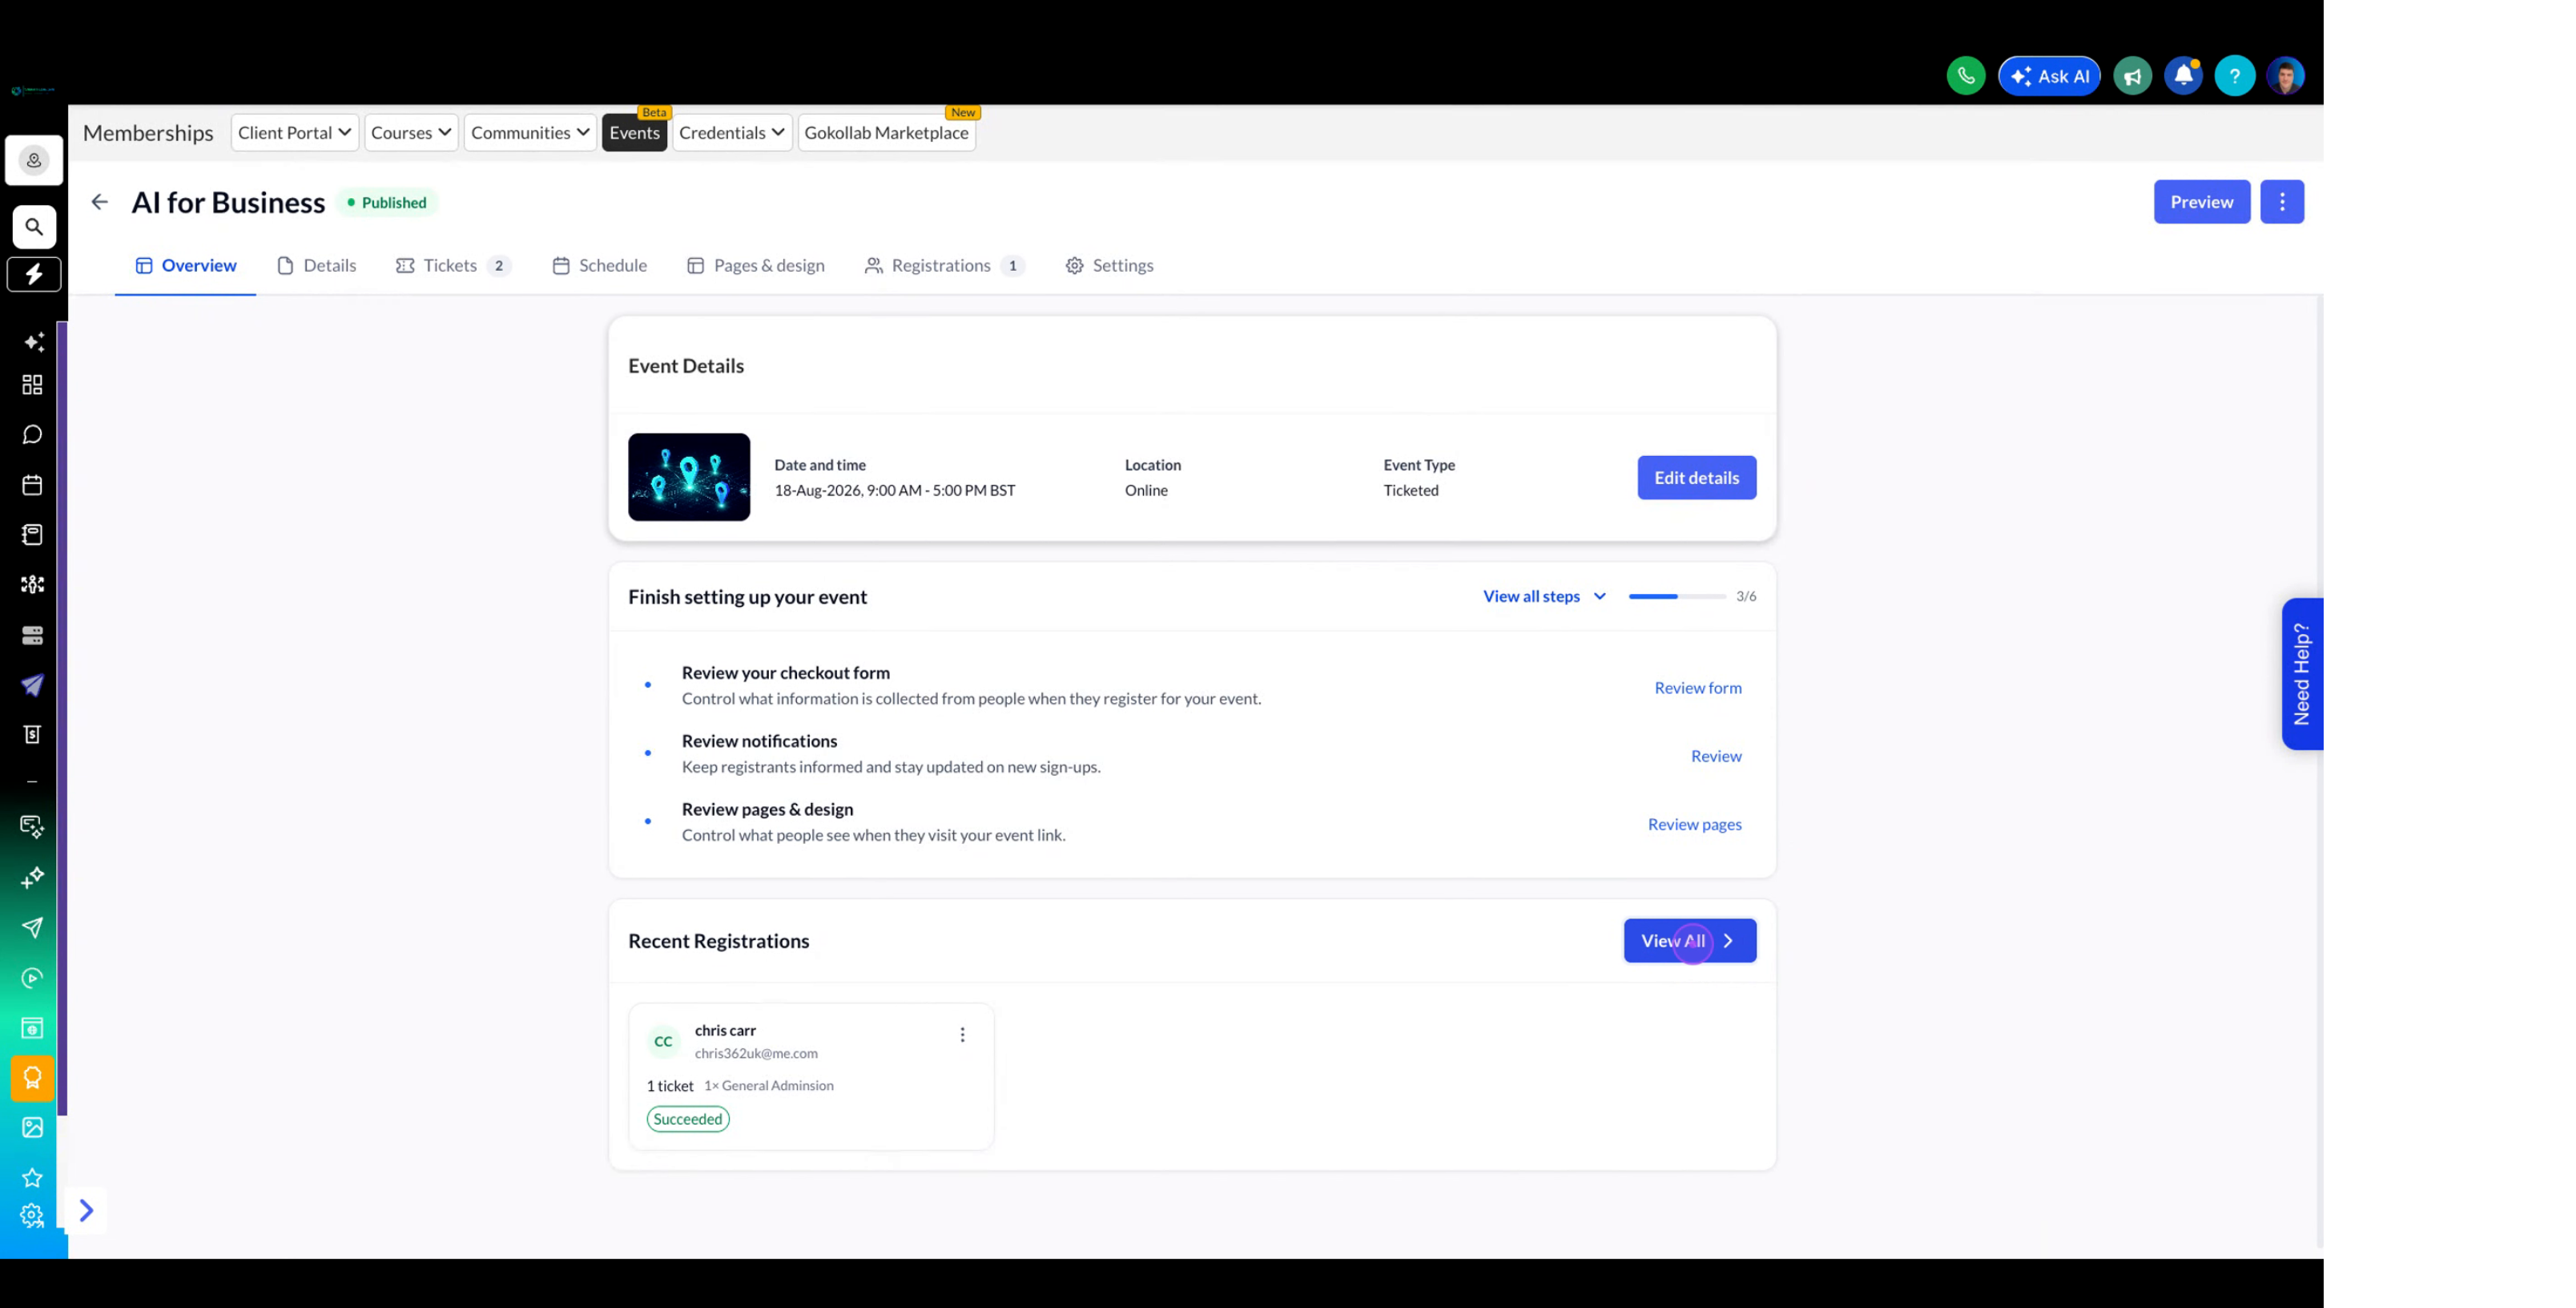Click the chris362uk@me.com email text

pos(756,1053)
